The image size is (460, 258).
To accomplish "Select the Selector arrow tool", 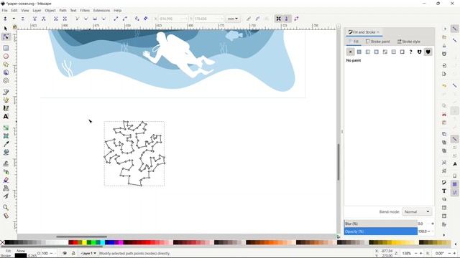I will click(x=6, y=29).
